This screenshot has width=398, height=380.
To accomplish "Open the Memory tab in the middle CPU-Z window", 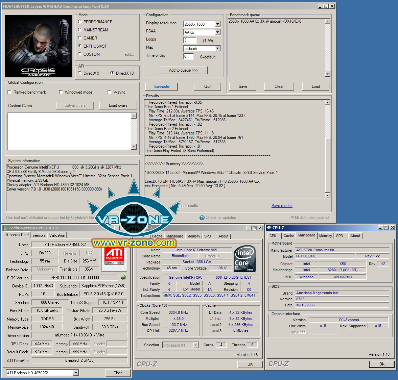I will point(194,236).
